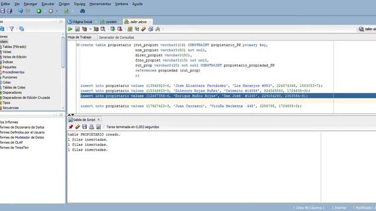The width and height of the screenshot is (376, 211).
Task: Run the statement with the green play button
Action: pyautogui.click(x=70, y=29)
